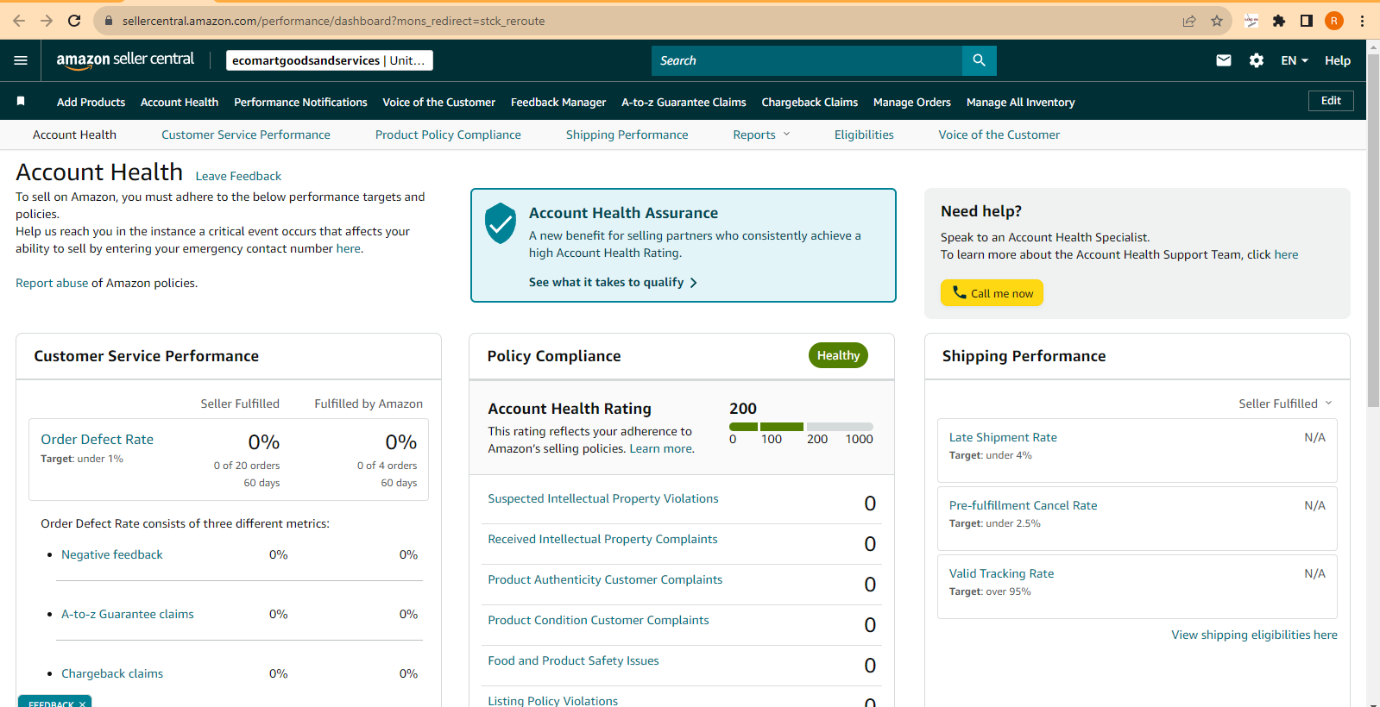Image resolution: width=1380 pixels, height=707 pixels.
Task: Open the settings gear icon
Action: pyautogui.click(x=1257, y=60)
